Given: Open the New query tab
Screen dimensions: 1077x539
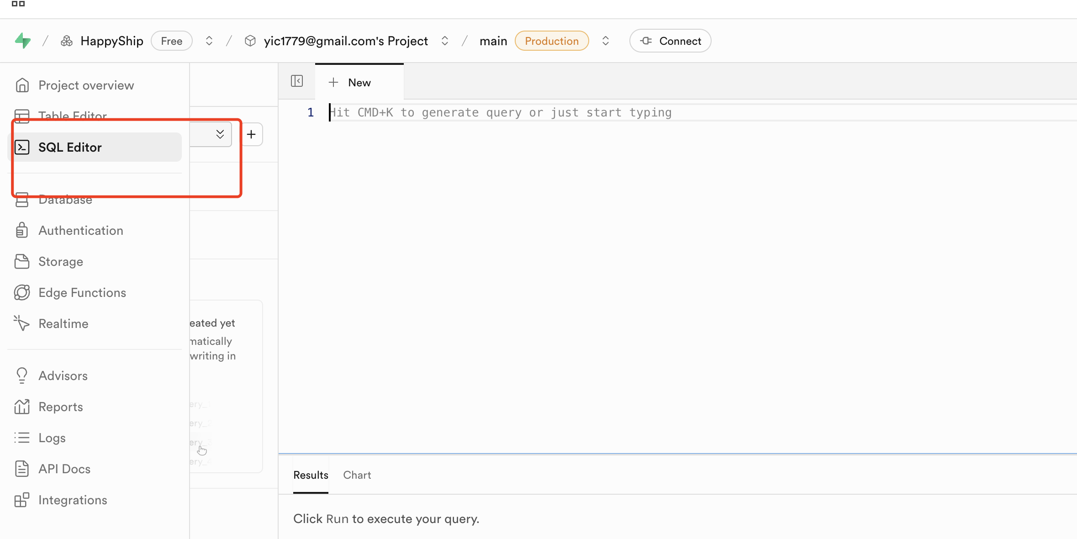Looking at the screenshot, I should 359,82.
